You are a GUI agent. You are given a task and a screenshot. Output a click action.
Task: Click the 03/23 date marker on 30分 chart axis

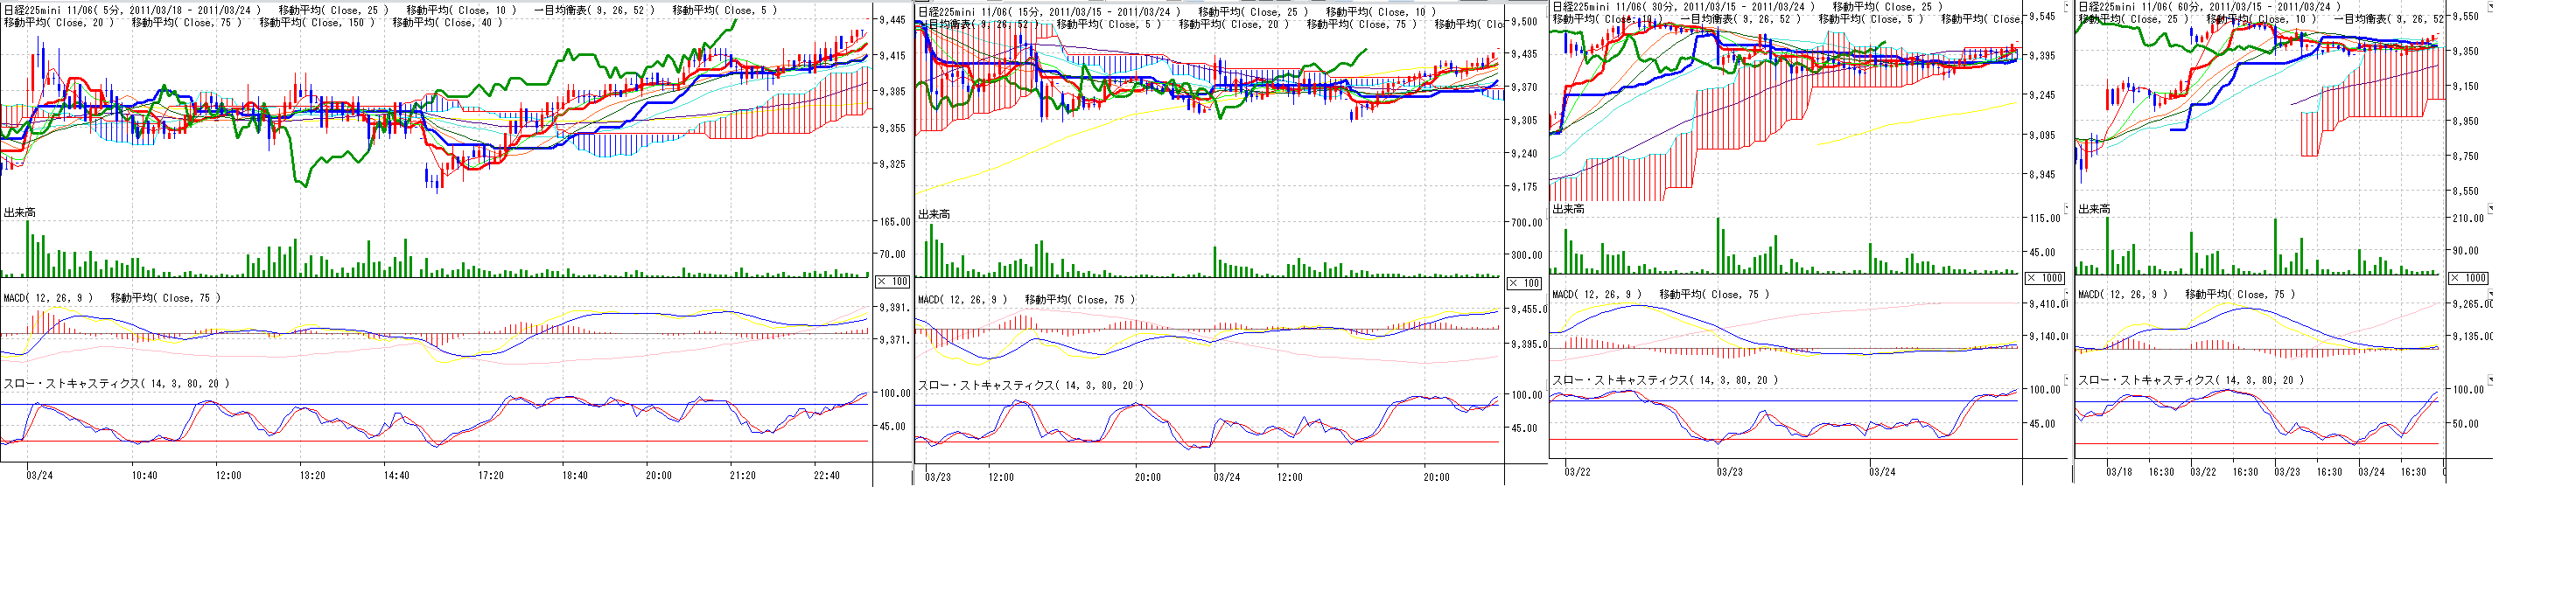click(1729, 472)
